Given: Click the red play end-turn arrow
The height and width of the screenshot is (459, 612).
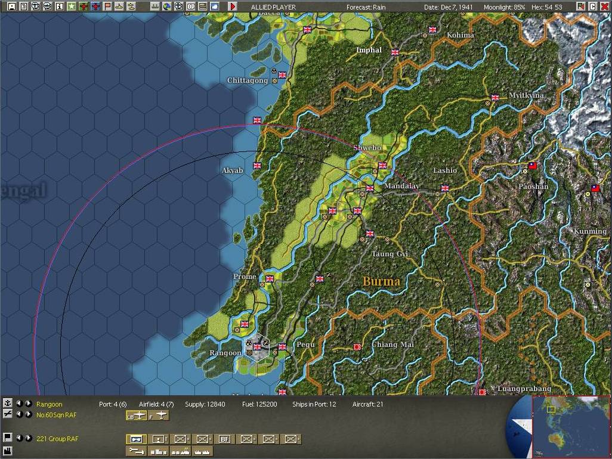Looking at the screenshot, I should point(233,6).
